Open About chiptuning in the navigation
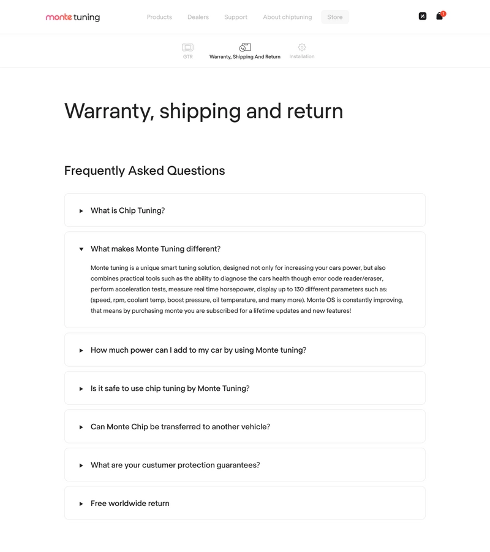Screen dimensions: 490x552 point(287,17)
